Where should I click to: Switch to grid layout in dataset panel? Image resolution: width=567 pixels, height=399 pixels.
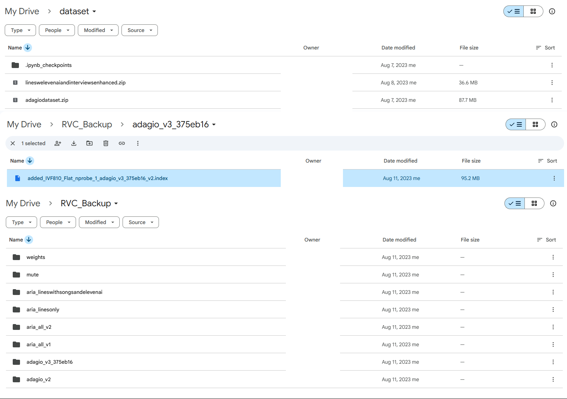click(x=533, y=11)
